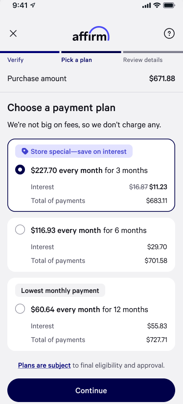Tap the location arrow beside the time

pyautogui.click(x=33, y=5)
